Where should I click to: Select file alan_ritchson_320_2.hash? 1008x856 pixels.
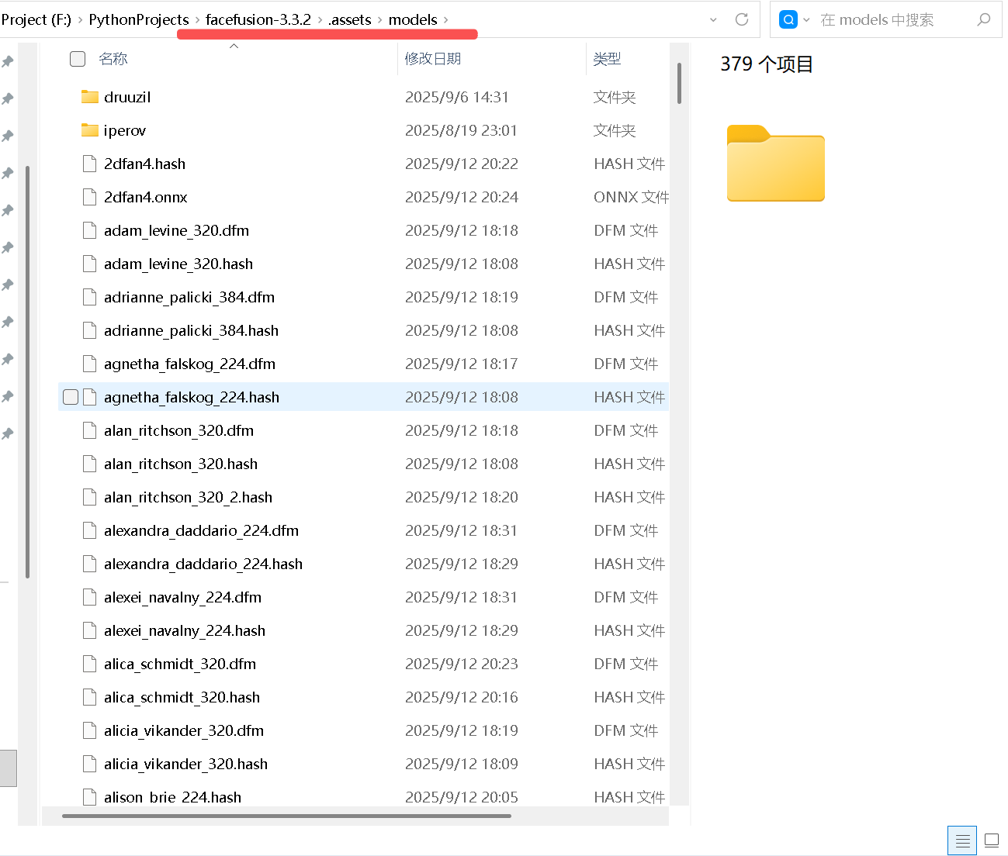pyautogui.click(x=188, y=497)
